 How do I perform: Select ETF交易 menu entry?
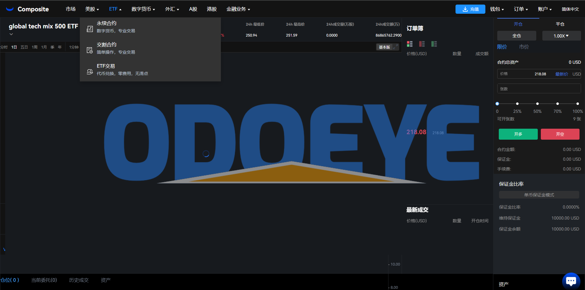tap(150, 70)
